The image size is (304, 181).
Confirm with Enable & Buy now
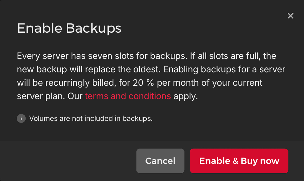click(239, 161)
